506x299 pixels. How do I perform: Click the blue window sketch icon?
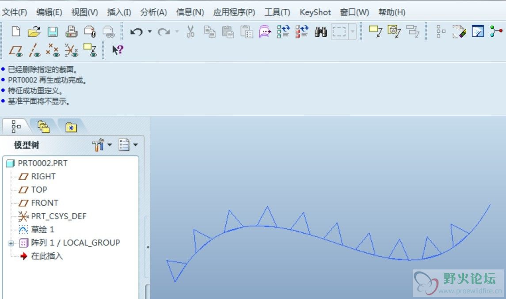click(478, 32)
